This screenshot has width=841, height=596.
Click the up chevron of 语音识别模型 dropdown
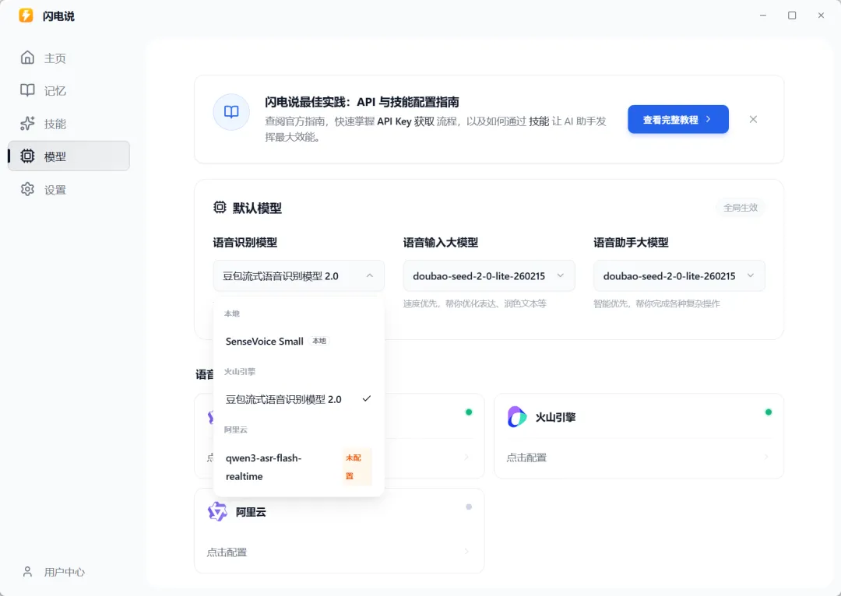[x=370, y=275]
